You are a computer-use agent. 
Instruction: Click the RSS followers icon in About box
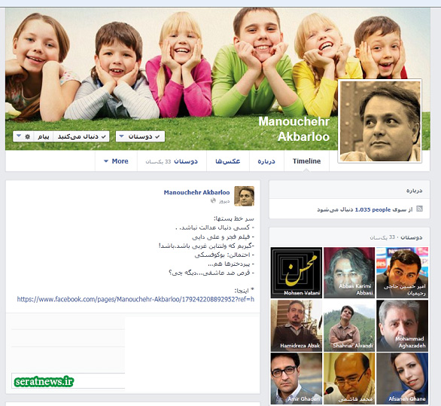click(419, 209)
